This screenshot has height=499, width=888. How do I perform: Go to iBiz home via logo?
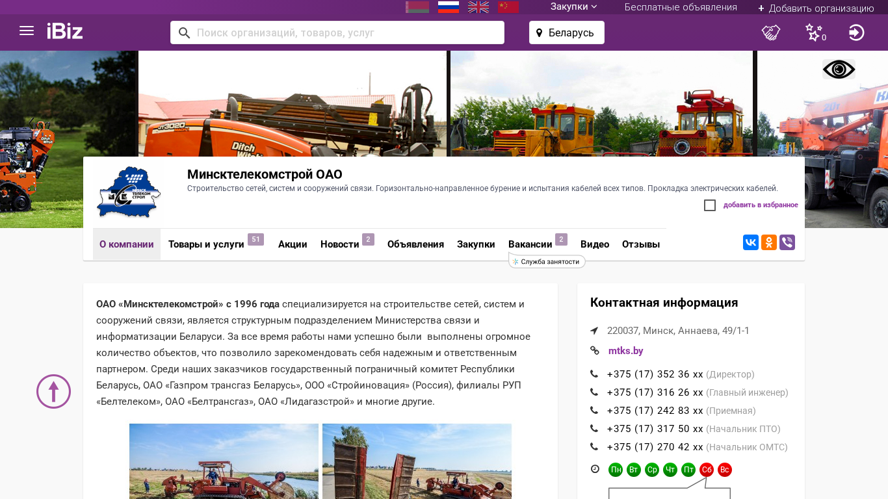(65, 31)
